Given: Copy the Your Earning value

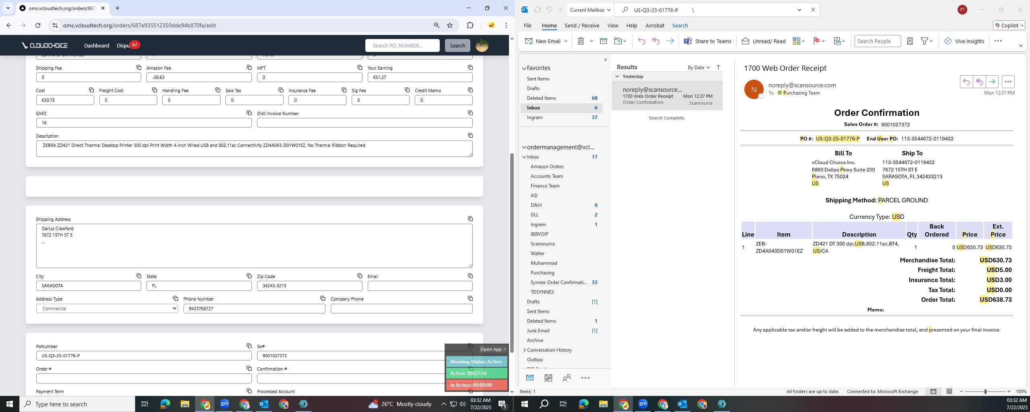Looking at the screenshot, I should click(x=470, y=67).
